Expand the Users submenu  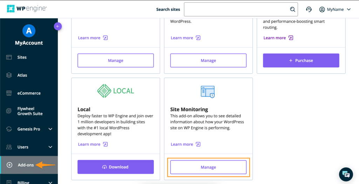50,147
